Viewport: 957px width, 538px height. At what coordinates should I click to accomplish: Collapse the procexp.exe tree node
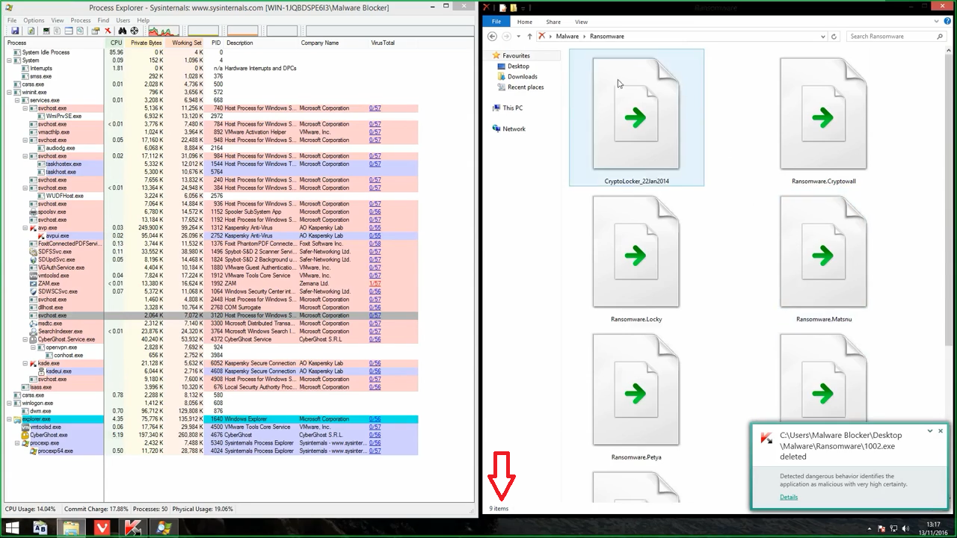[x=17, y=443]
